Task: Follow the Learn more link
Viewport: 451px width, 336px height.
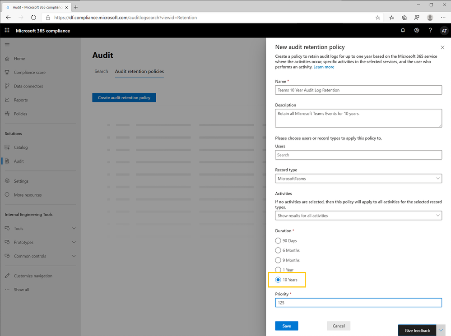Action: click(x=324, y=67)
